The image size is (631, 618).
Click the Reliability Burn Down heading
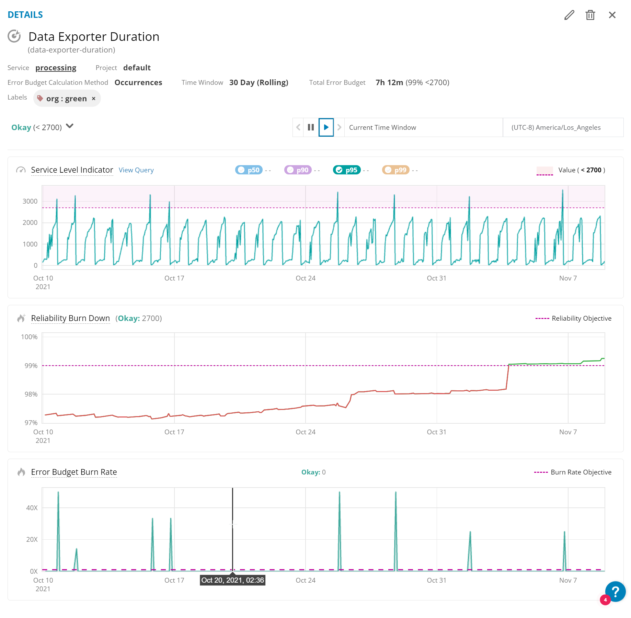point(70,318)
